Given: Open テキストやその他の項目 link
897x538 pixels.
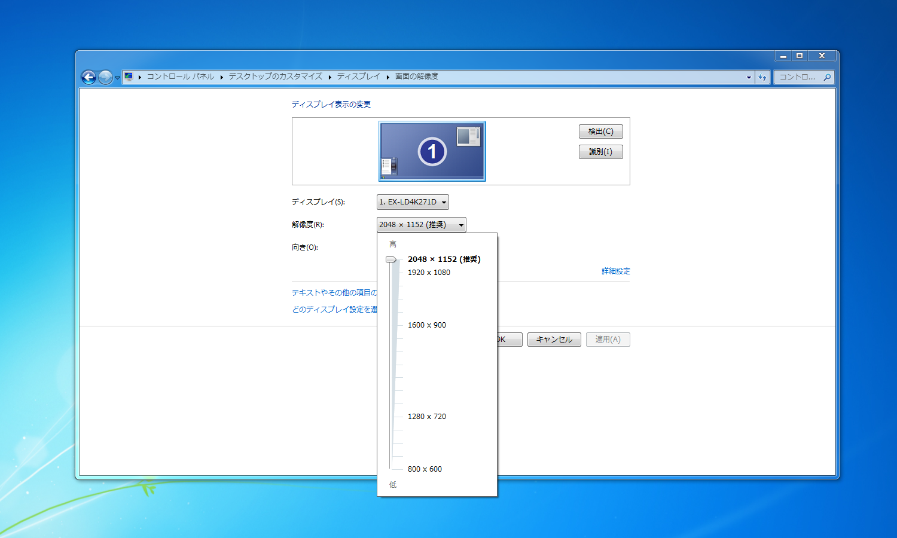Looking at the screenshot, I should (334, 293).
